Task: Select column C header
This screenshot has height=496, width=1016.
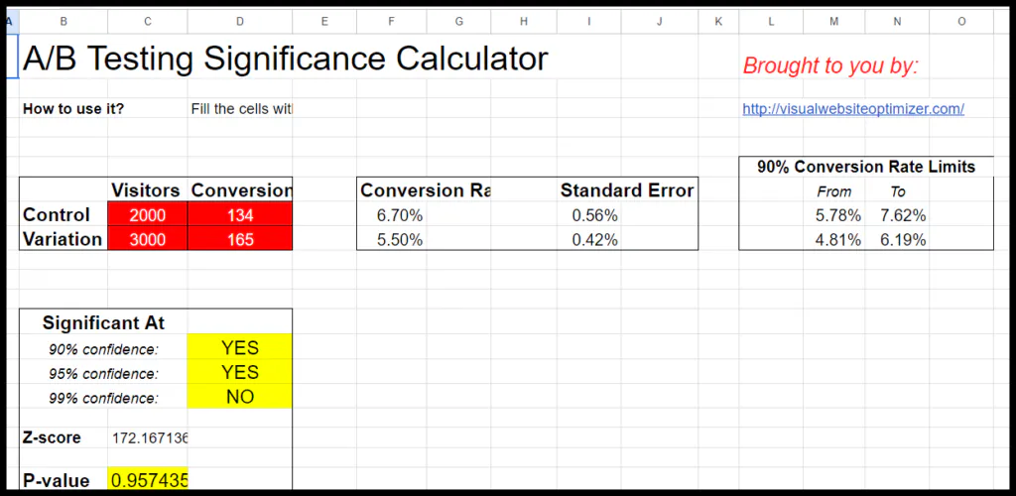Action: pos(147,21)
